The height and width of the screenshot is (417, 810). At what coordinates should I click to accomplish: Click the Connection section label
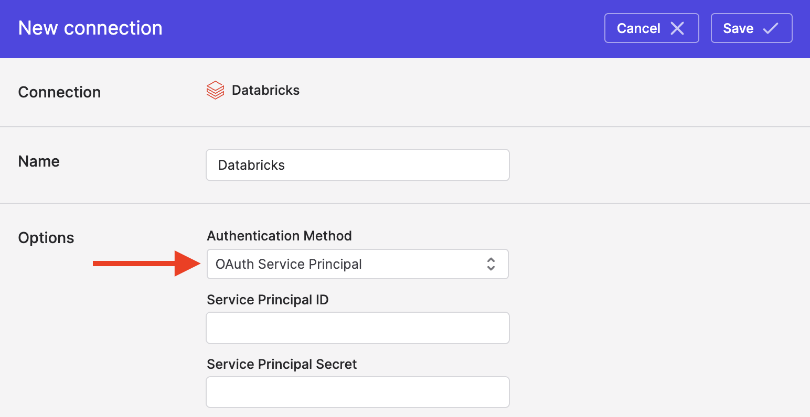pyautogui.click(x=59, y=92)
